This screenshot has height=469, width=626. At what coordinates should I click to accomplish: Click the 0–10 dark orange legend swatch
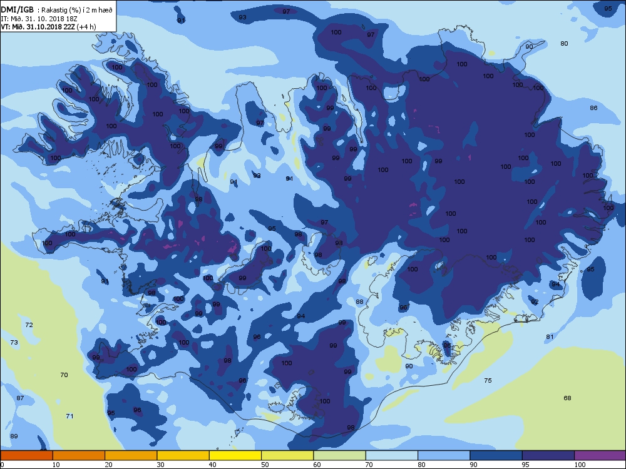click(x=27, y=455)
